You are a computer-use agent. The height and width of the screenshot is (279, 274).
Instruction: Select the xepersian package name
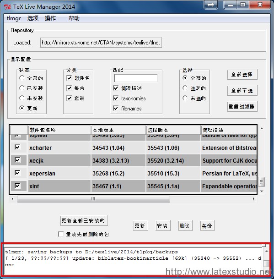coord(42,174)
